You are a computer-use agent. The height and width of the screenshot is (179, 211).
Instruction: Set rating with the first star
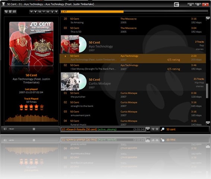[x=21, y=107]
